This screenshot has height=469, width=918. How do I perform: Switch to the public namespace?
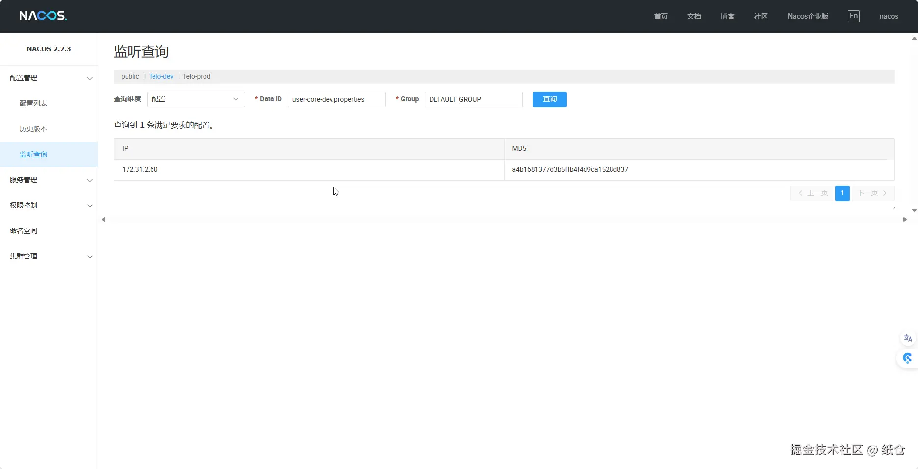pos(130,76)
